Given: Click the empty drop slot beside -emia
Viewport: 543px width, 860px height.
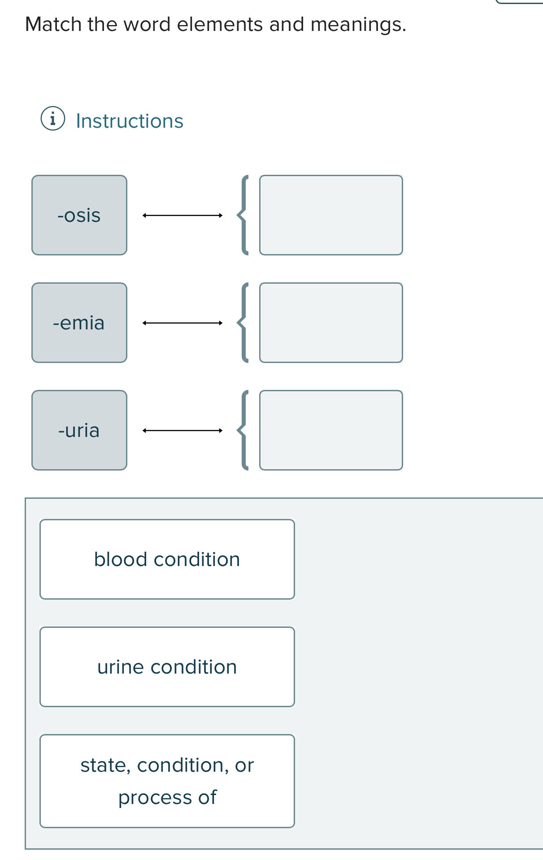Looking at the screenshot, I should point(331,322).
